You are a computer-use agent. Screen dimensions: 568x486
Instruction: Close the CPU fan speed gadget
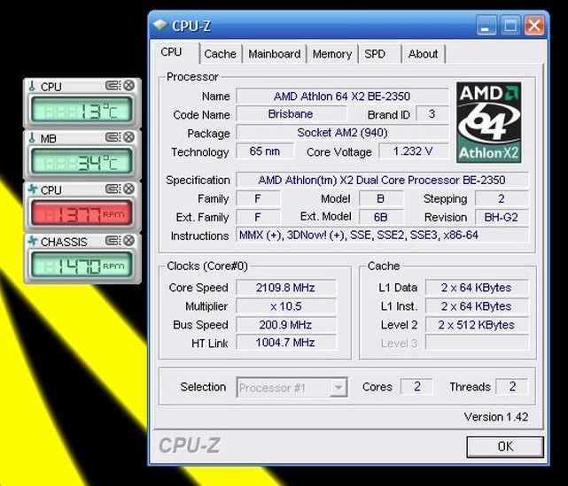coord(128,189)
